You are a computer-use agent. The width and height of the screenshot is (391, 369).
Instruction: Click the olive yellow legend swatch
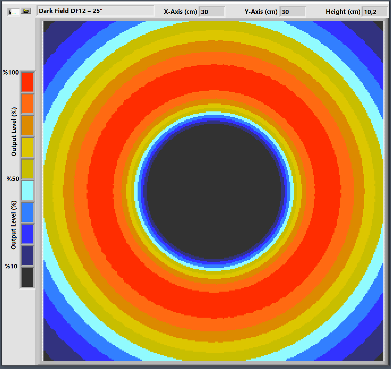[x=28, y=169]
